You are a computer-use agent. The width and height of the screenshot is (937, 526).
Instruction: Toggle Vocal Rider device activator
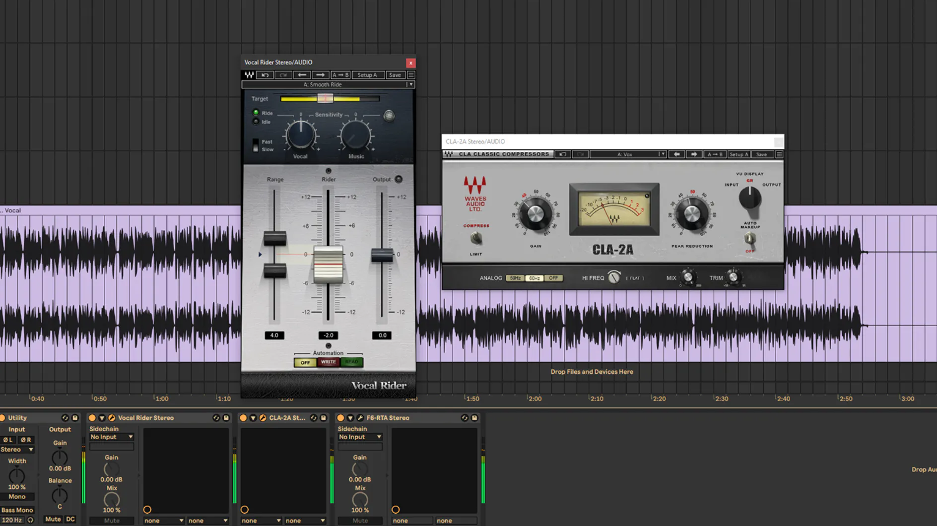point(92,418)
